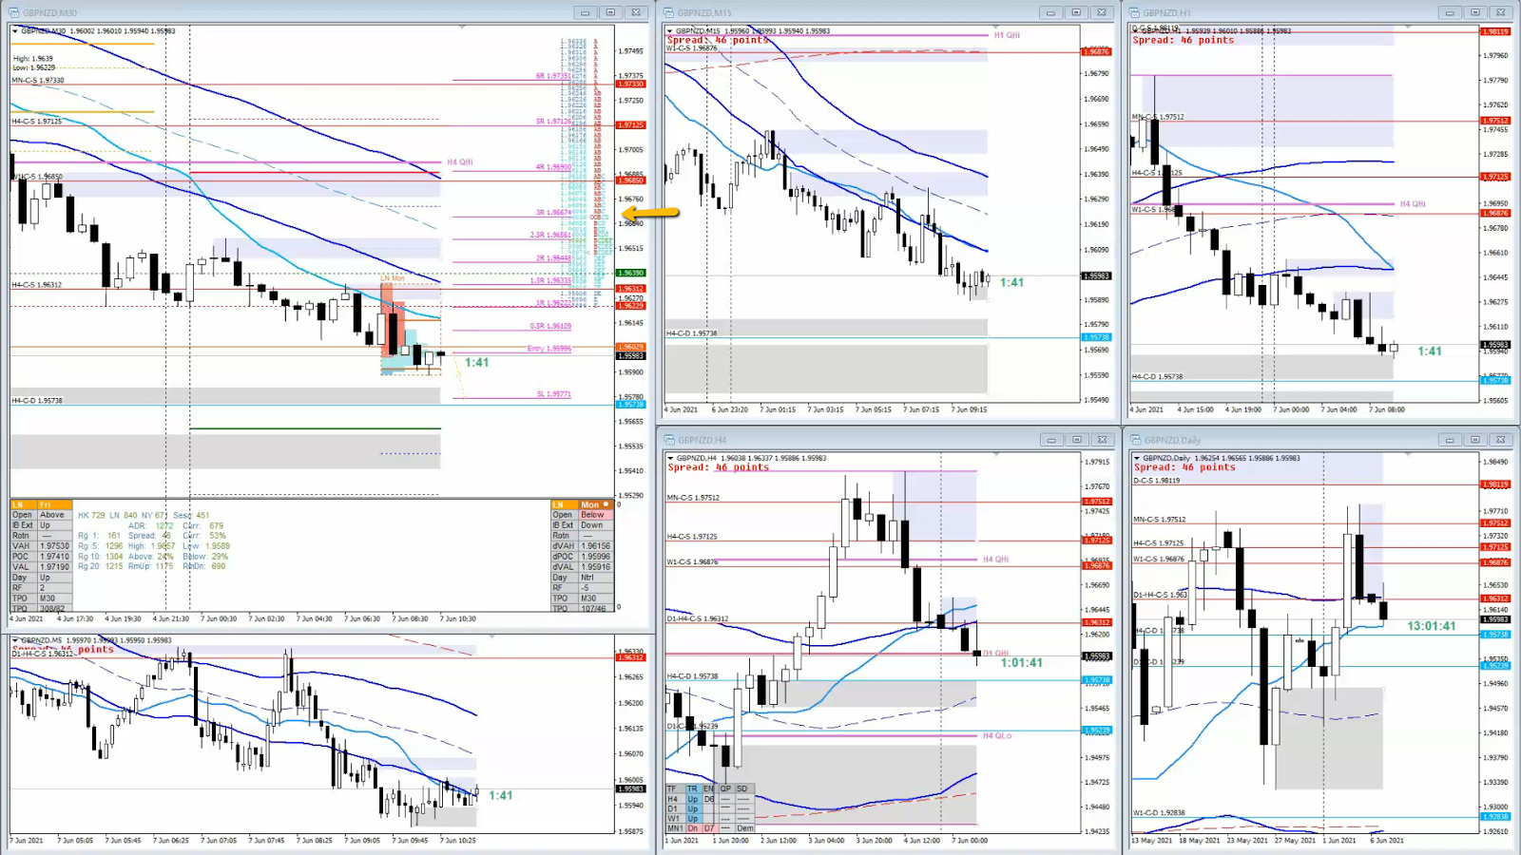This screenshot has height=855, width=1521.
Task: Maximize the GBPNZD,H4 chart window
Action: pyautogui.click(x=1076, y=440)
